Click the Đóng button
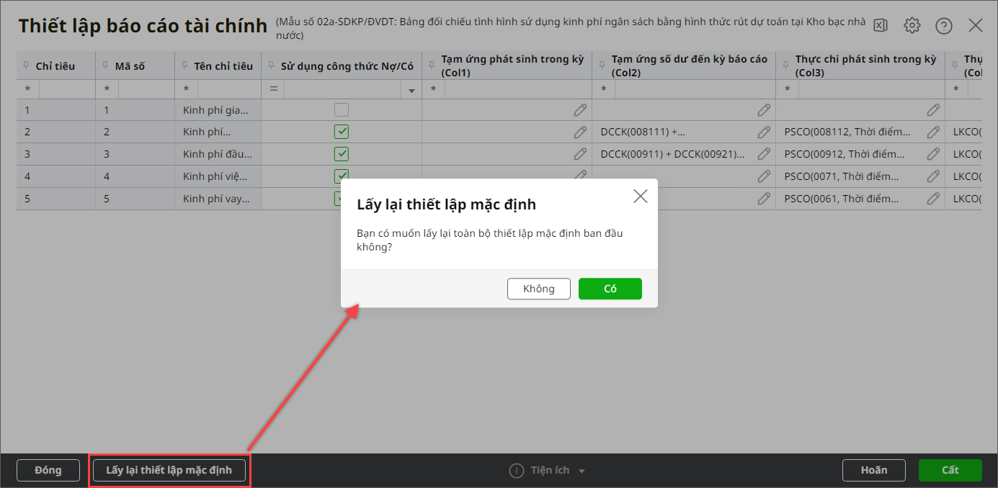Image resolution: width=998 pixels, height=488 pixels. pyautogui.click(x=48, y=470)
